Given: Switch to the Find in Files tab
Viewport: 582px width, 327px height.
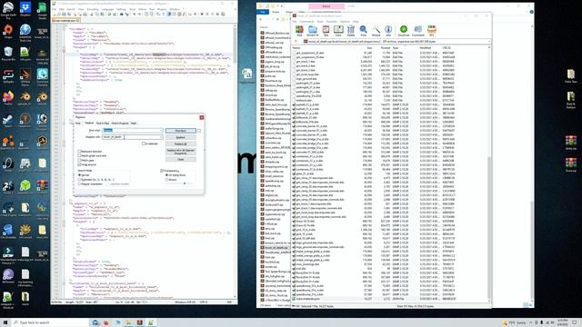Looking at the screenshot, I should [x=103, y=124].
